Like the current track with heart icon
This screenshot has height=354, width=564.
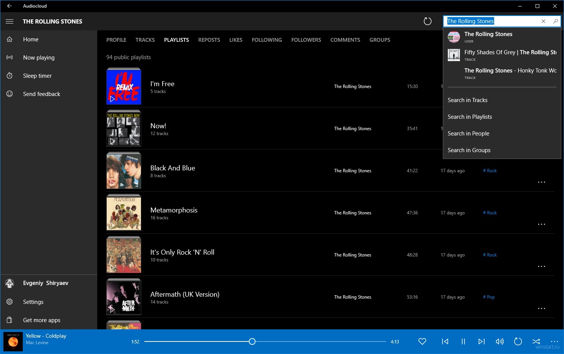(x=422, y=341)
